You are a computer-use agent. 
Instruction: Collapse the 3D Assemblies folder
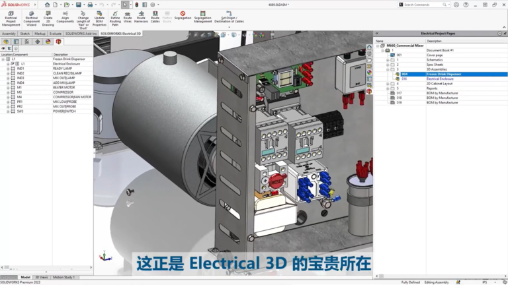[x=388, y=69]
